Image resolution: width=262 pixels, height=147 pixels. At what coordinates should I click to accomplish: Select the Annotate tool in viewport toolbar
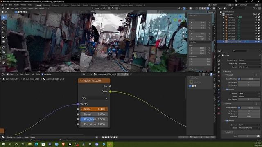[4, 47]
